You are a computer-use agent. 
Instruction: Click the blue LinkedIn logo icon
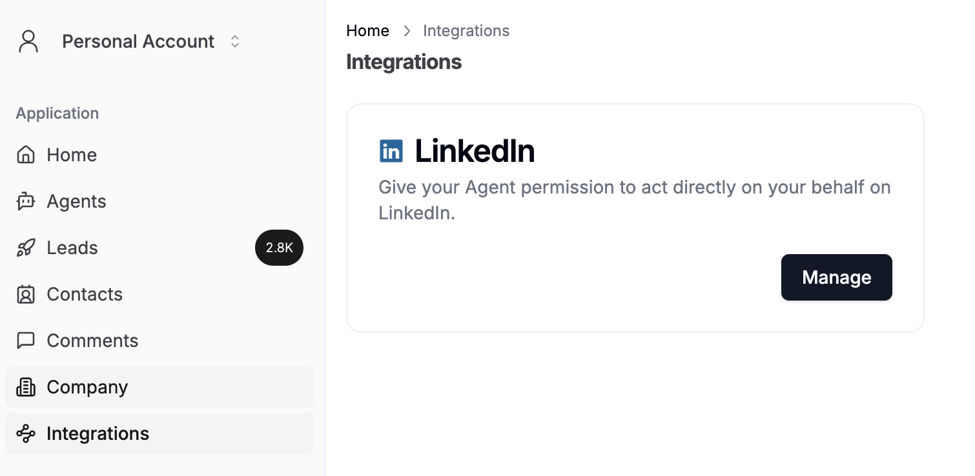tap(391, 151)
